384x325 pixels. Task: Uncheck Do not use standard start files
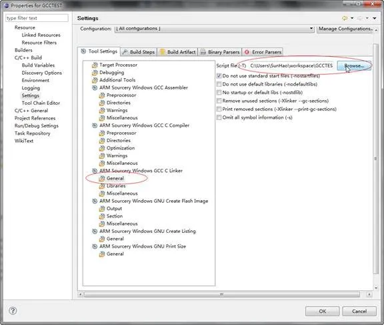click(x=219, y=76)
